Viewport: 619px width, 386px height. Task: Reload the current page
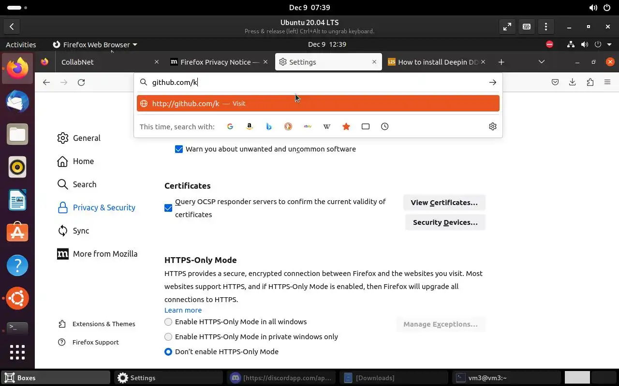click(x=81, y=83)
